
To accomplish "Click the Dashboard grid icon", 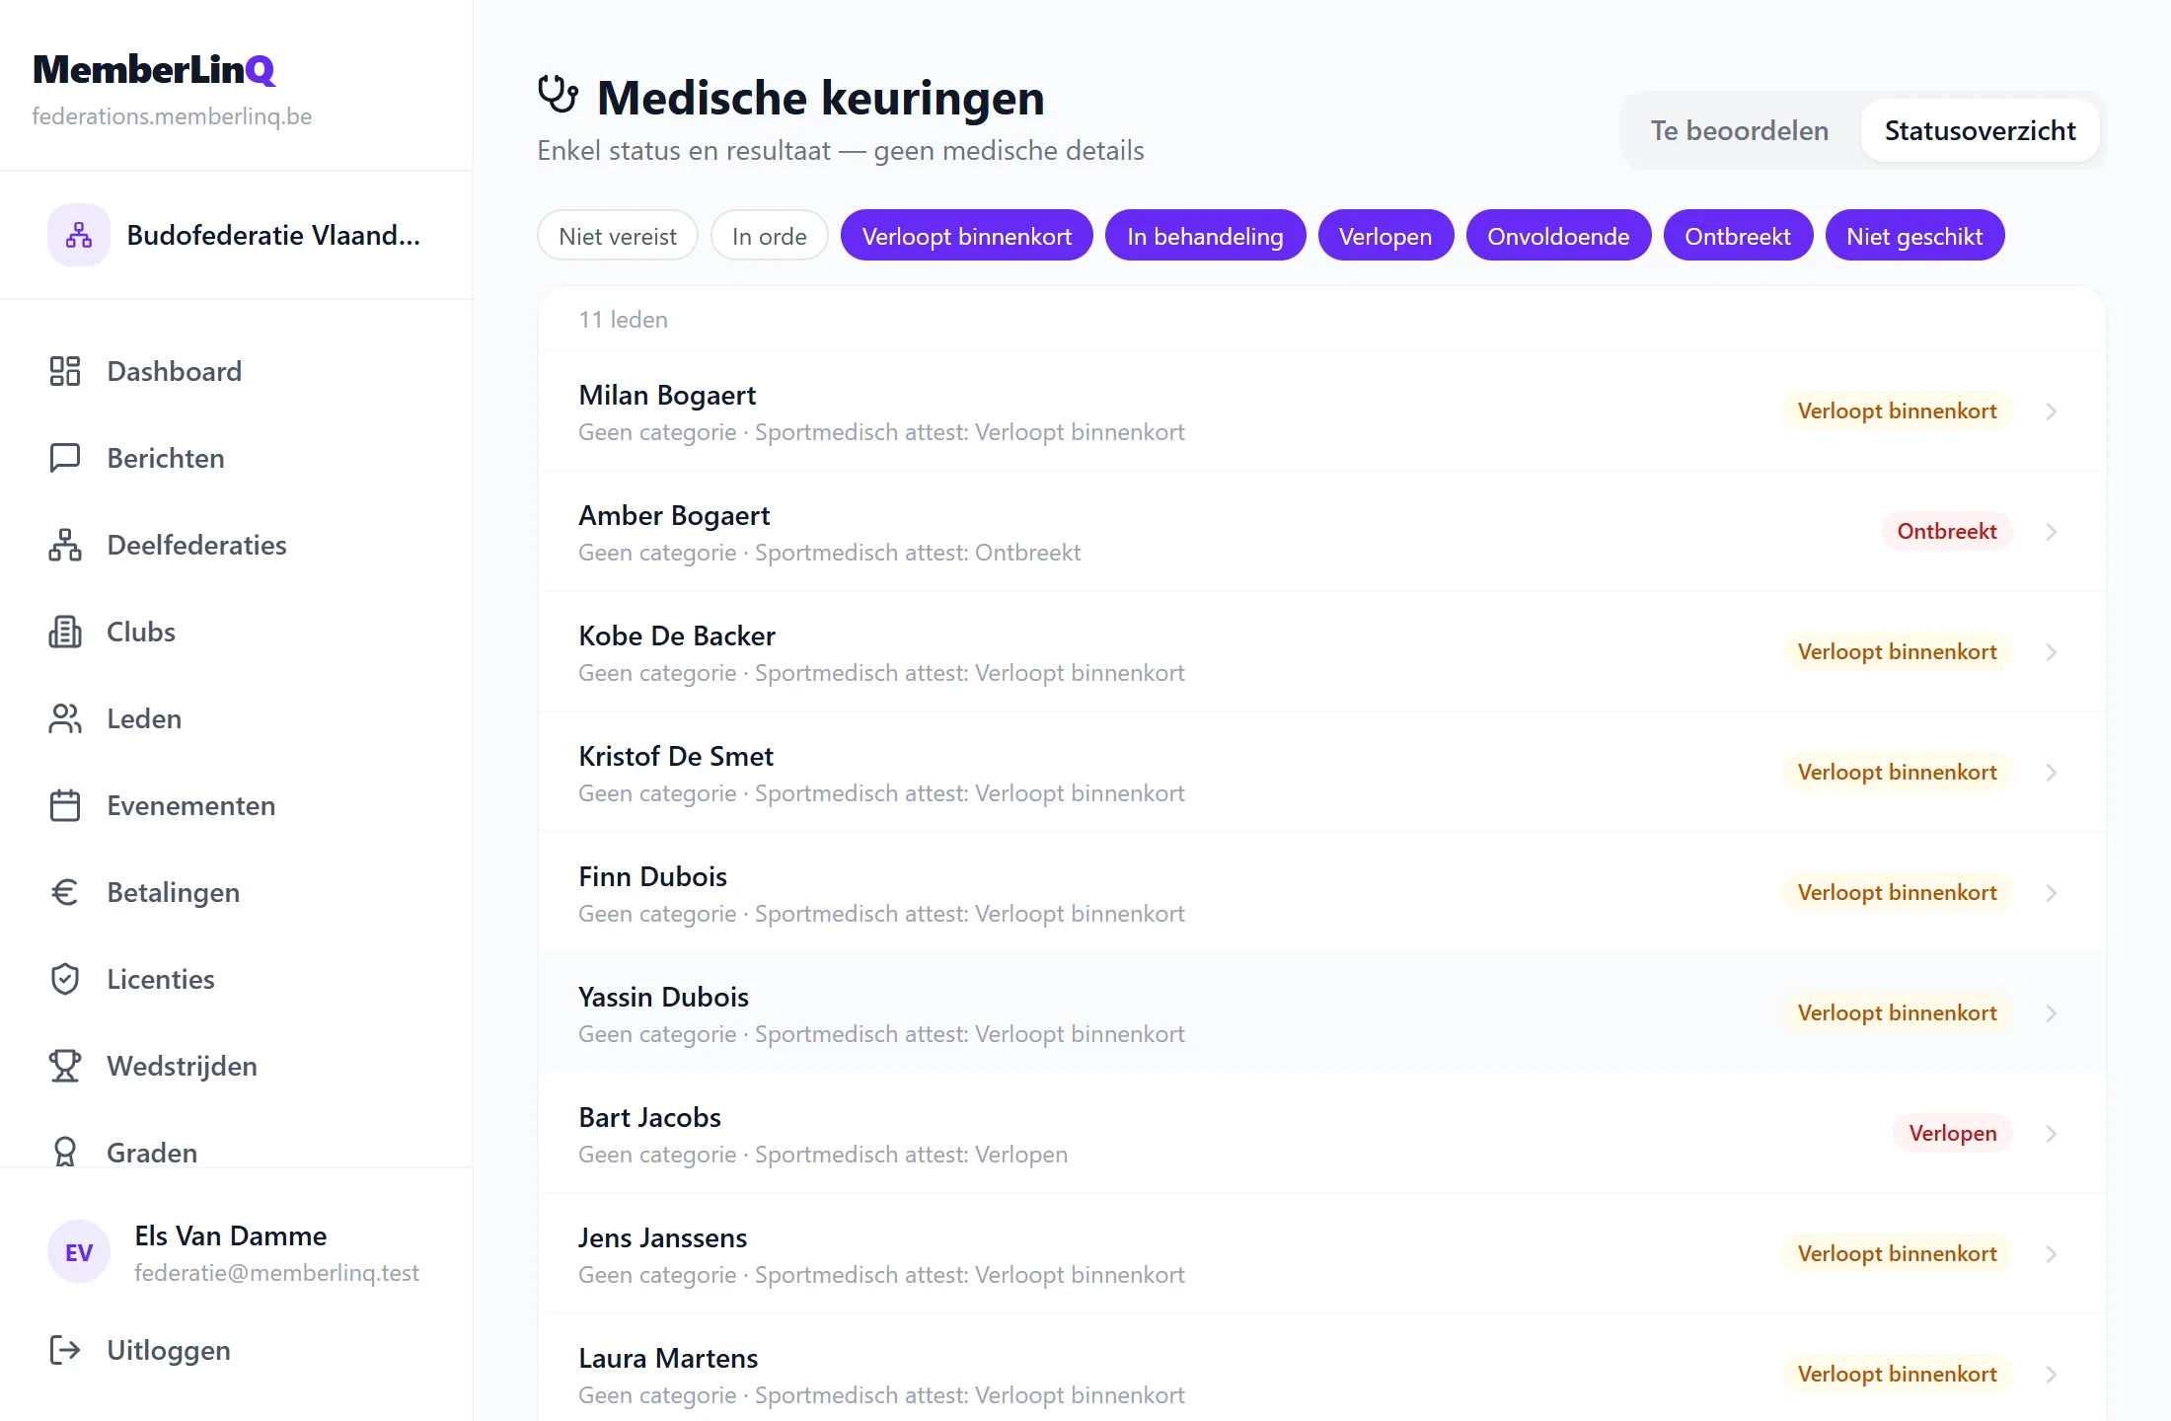I will coord(65,371).
